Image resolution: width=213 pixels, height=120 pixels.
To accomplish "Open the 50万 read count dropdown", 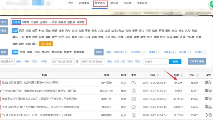I will (35, 61).
